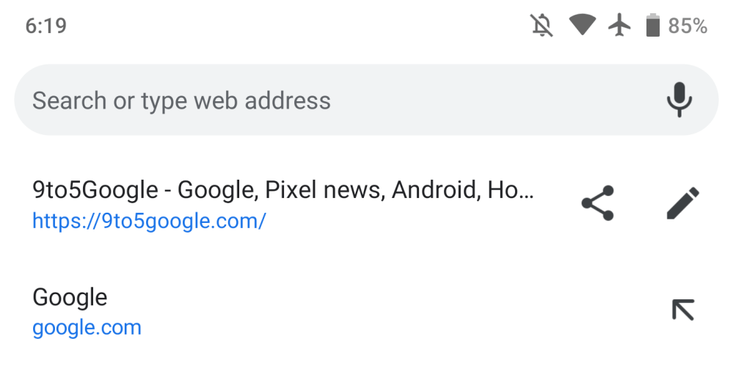Image resolution: width=733 pixels, height=369 pixels.
Task: Tap the 85% battery percentage text
Action: point(688,26)
